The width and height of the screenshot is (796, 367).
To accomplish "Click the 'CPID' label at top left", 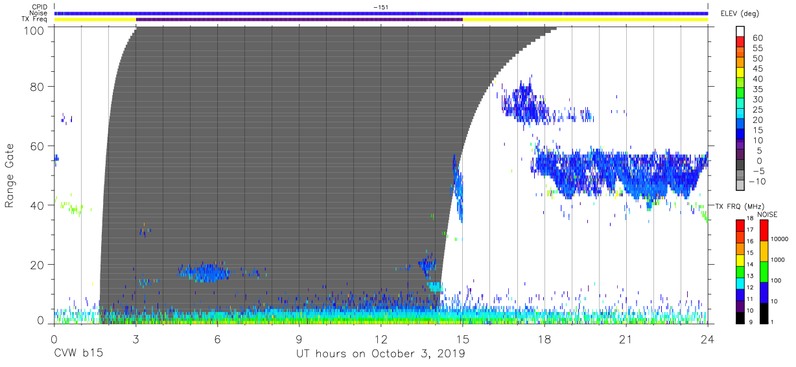I will pyautogui.click(x=41, y=7).
